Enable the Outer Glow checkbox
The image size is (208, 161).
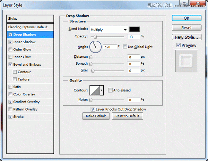coord(10,49)
